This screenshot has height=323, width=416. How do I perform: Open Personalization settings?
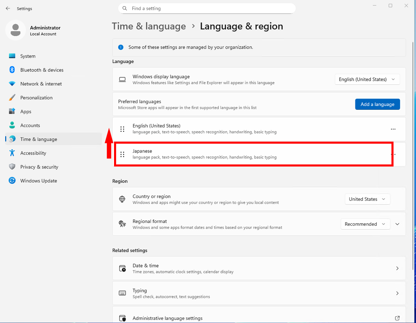tap(53, 98)
